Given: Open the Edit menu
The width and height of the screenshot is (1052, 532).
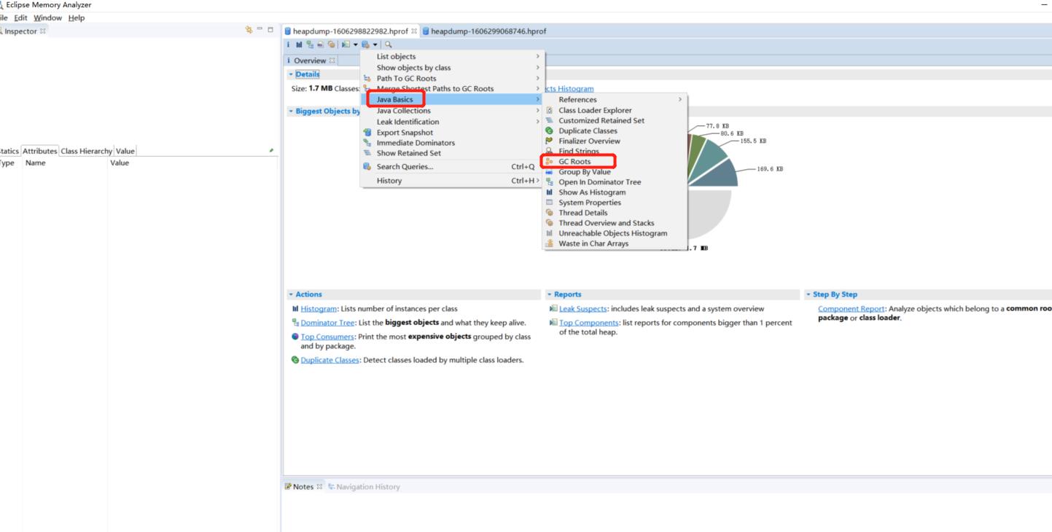Looking at the screenshot, I should click(20, 17).
